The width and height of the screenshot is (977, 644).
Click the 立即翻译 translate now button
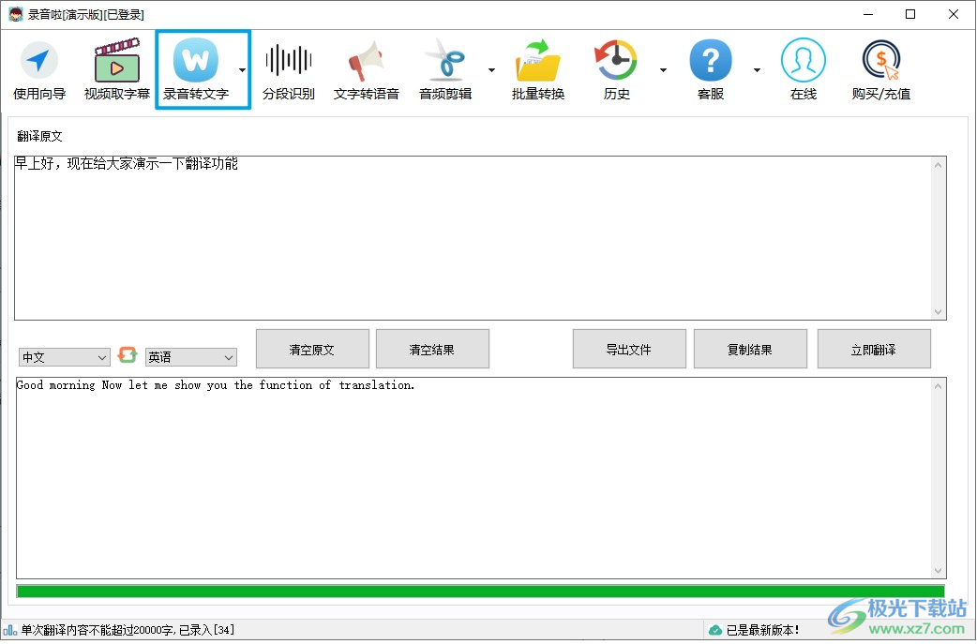tap(874, 350)
